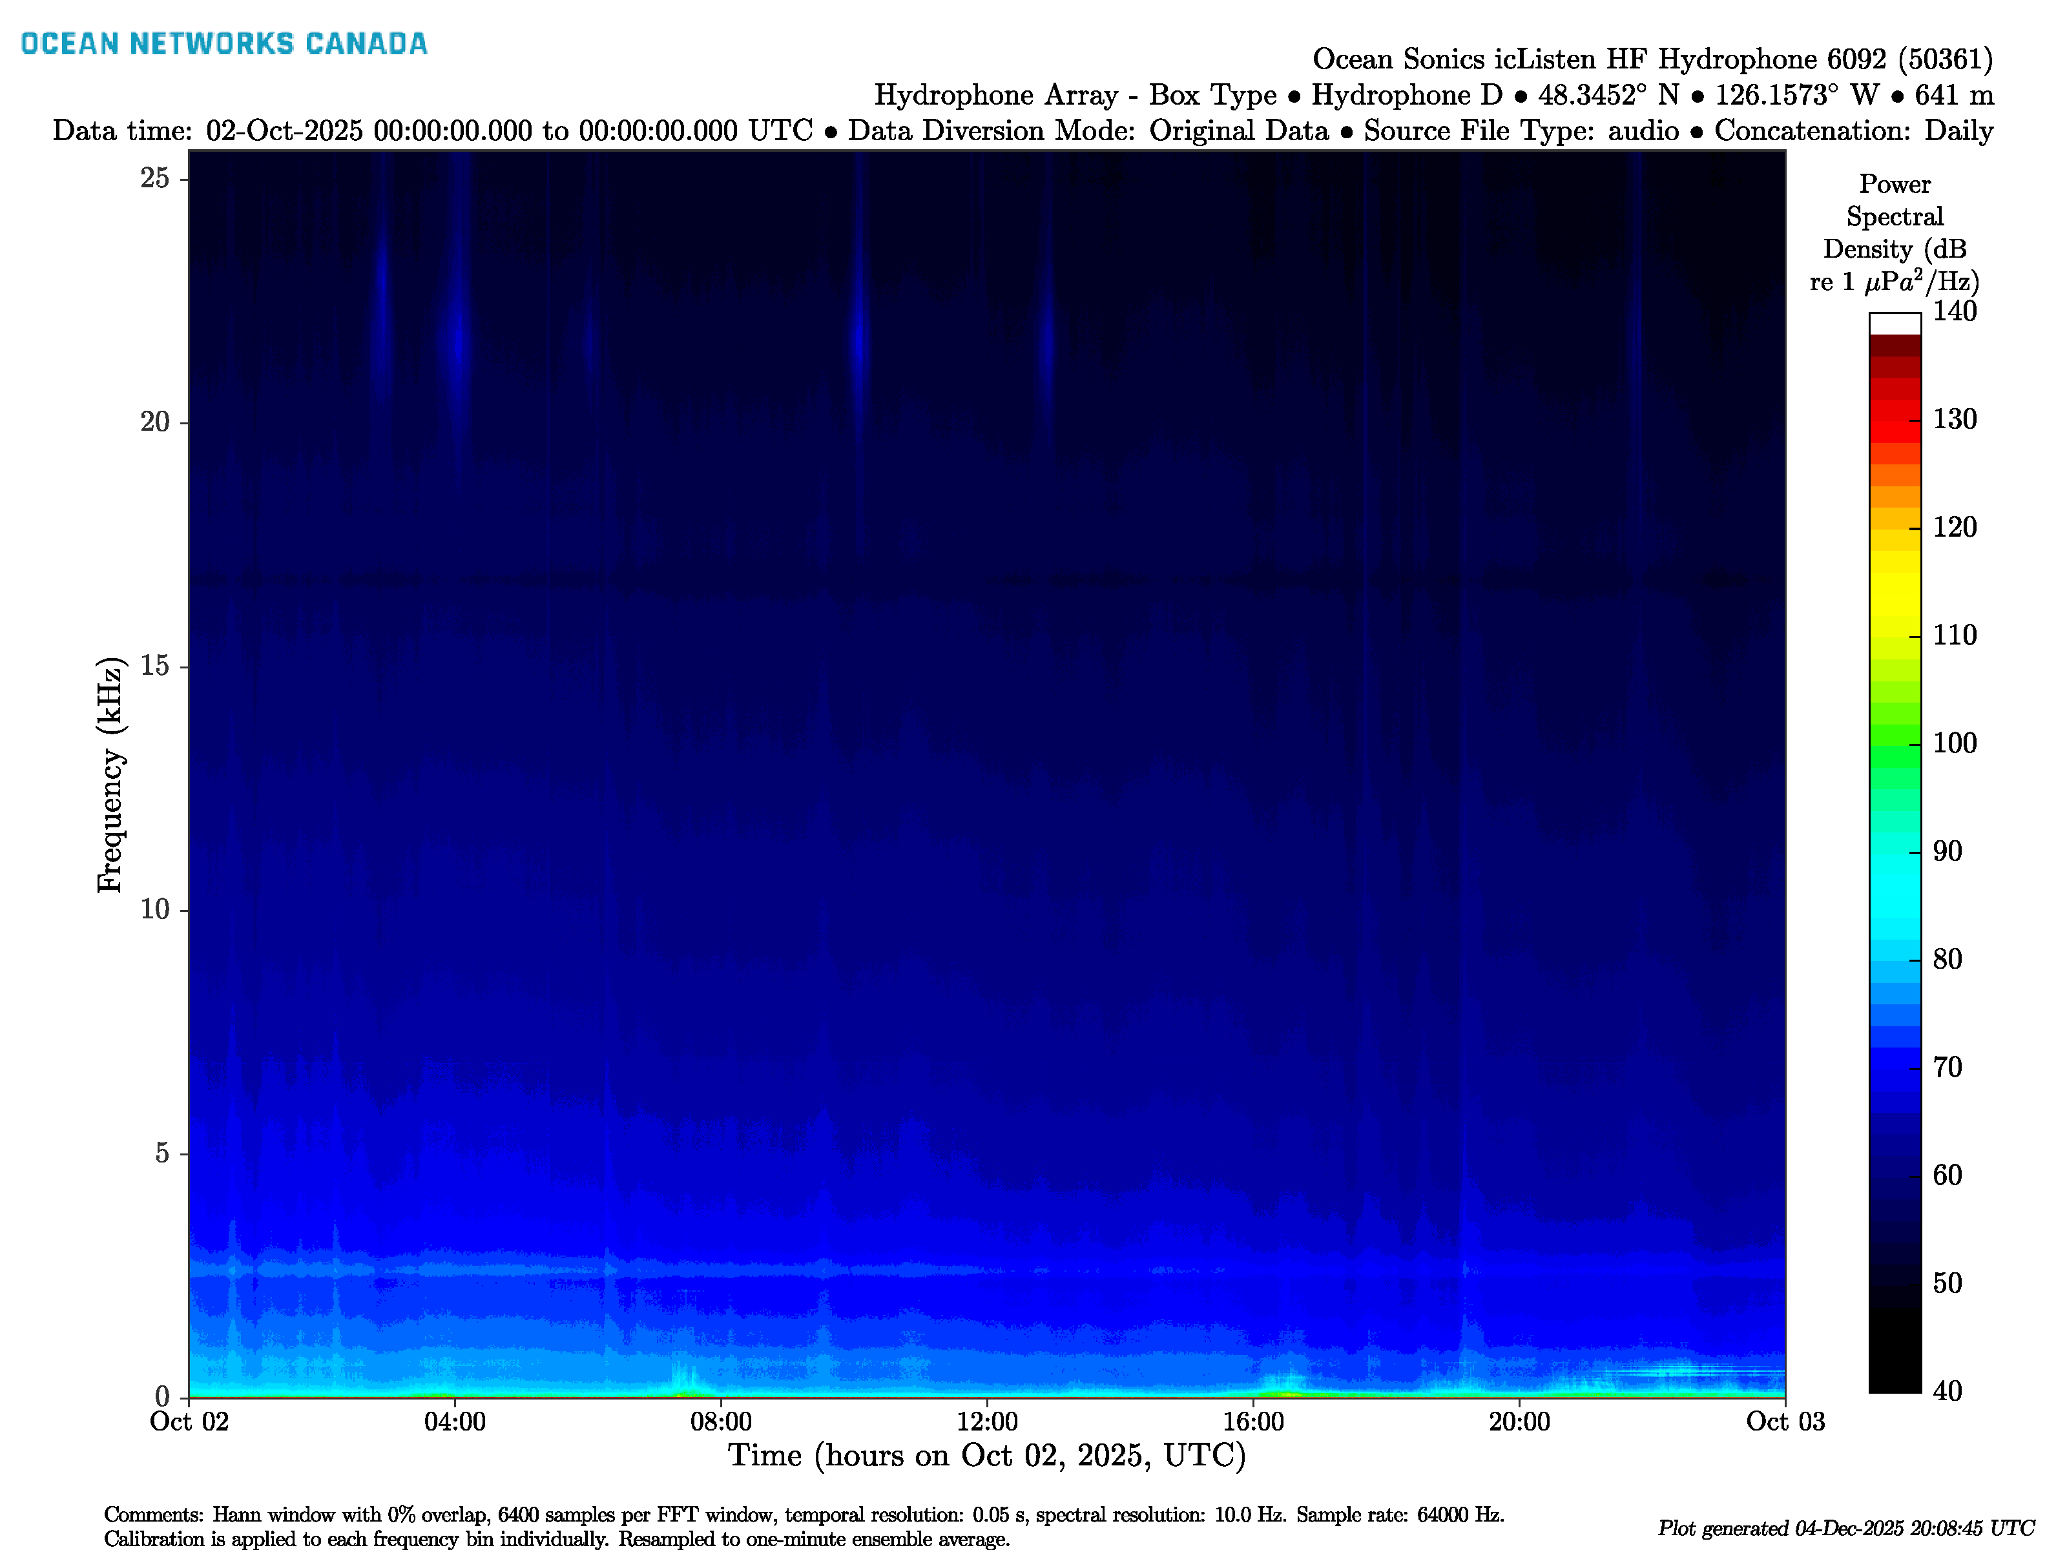Image resolution: width=2067 pixels, height=1550 pixels.
Task: Click the Power Spectral Density colorbar title
Action: click(1894, 232)
